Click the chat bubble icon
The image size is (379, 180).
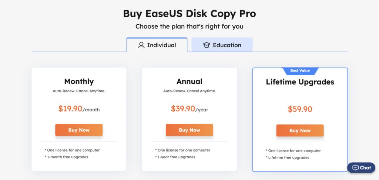click(x=355, y=168)
